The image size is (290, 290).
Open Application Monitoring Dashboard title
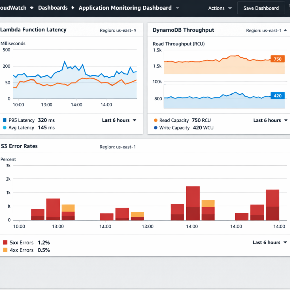point(125,8)
